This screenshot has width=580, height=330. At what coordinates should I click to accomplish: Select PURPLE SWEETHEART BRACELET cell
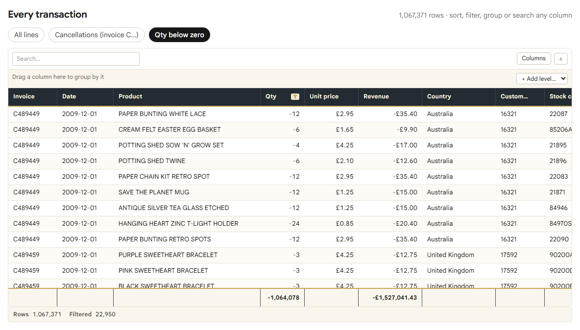[x=187, y=255]
